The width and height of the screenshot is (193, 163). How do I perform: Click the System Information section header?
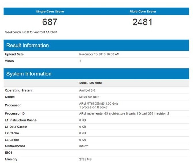coord(29,74)
